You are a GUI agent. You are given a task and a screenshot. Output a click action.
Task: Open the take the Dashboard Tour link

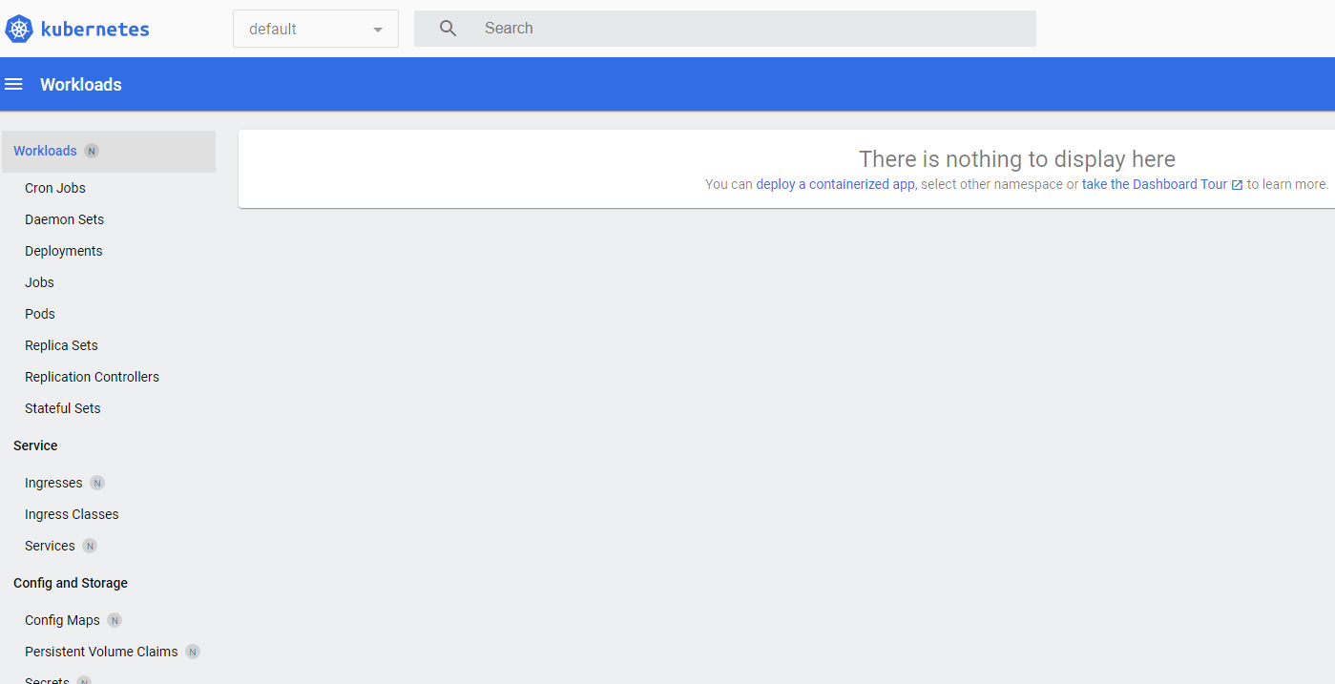click(x=1155, y=184)
